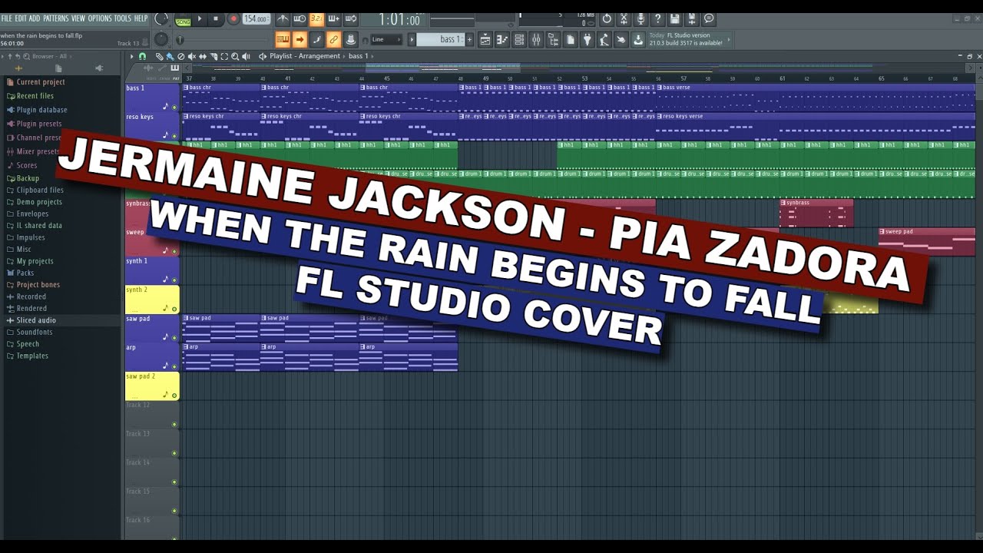Toggle the 3.2.1 countdown before recording

(316, 18)
